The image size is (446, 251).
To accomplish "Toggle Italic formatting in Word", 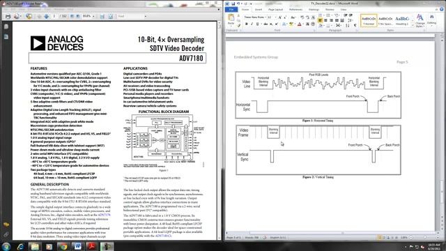I will point(252,24).
